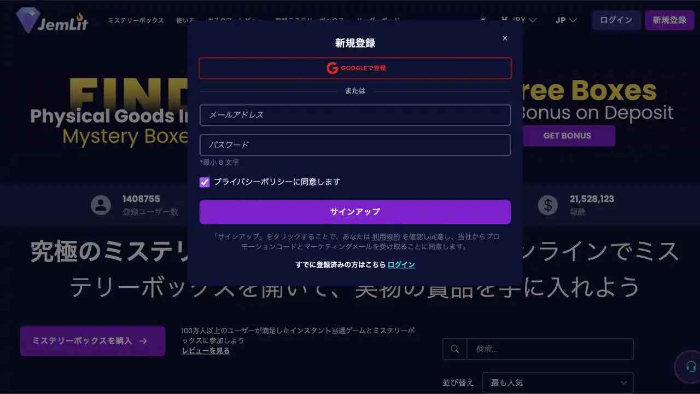The height and width of the screenshot is (394, 700).
Task: Open the ミステリーボックス menu item
Action: pos(136,20)
